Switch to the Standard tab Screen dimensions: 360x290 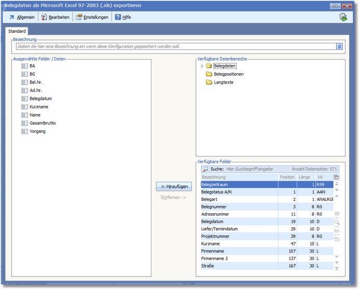click(x=17, y=32)
